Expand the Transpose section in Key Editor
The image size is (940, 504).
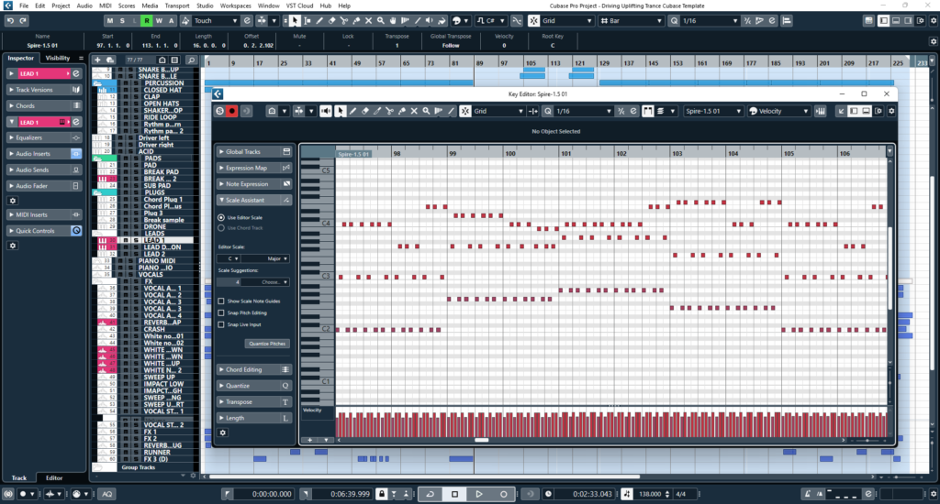(254, 401)
